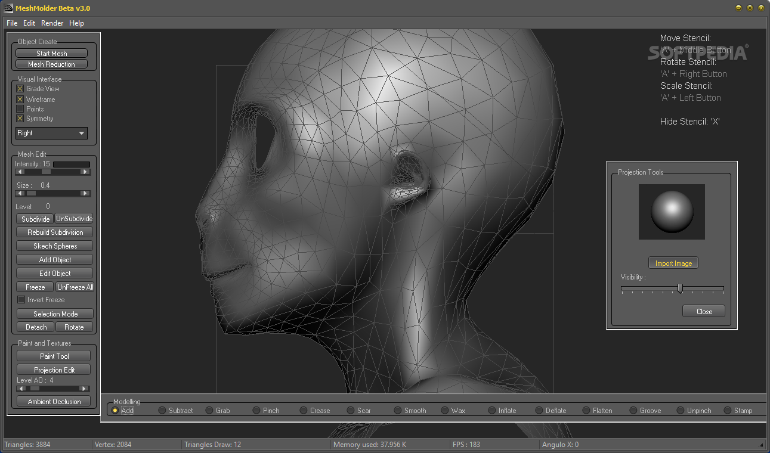Click the Freeze button
Screen dimensions: 770x453
pos(35,287)
